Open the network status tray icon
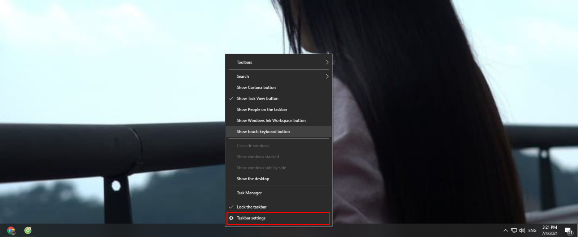The width and height of the screenshot is (578, 237). (x=514, y=230)
